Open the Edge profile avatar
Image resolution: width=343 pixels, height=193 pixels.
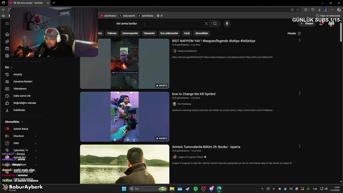pyautogui.click(x=326, y=10)
